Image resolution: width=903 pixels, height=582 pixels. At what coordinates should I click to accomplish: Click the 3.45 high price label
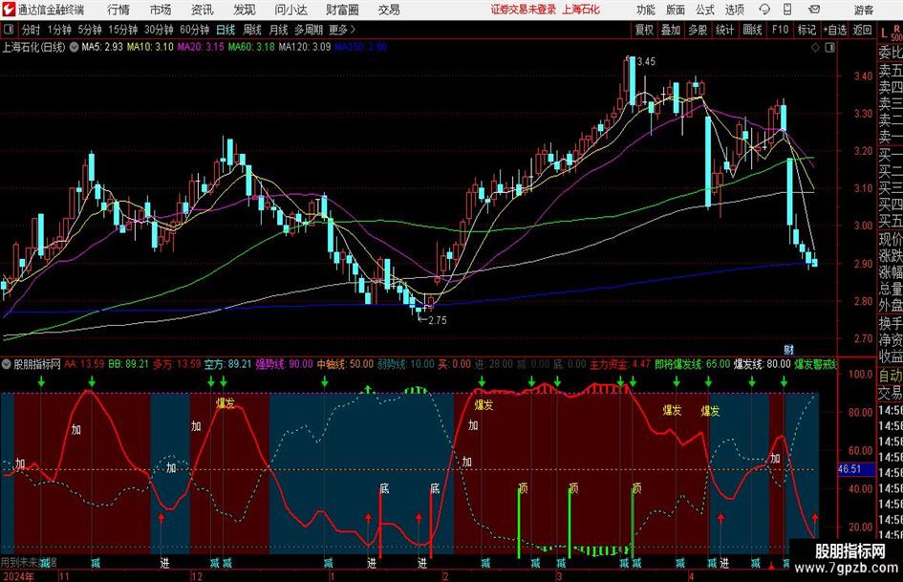click(647, 62)
